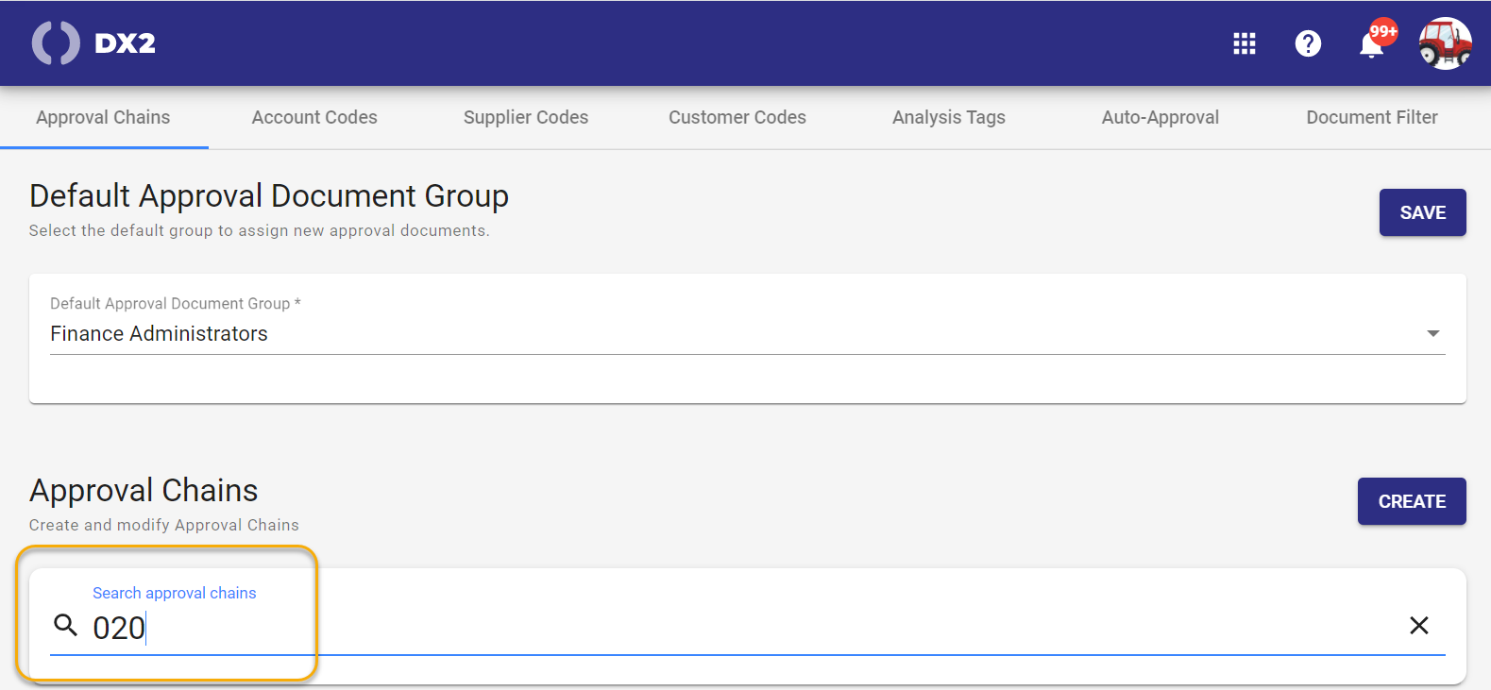Click the DX2 parentheses logo icon
The width and height of the screenshot is (1491, 690).
[56, 43]
